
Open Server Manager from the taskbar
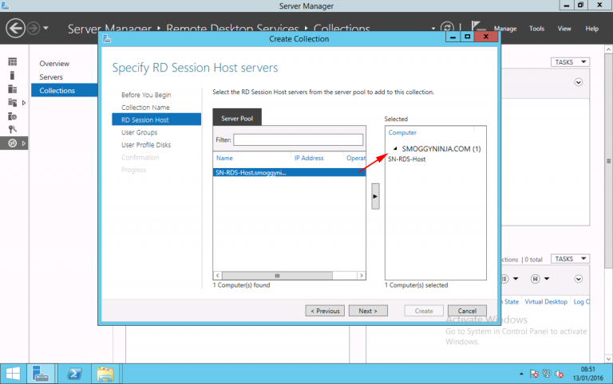pos(41,374)
